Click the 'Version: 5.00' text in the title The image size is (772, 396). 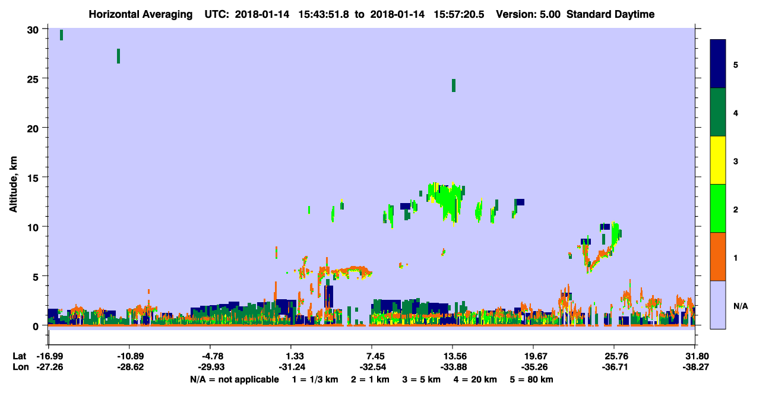[x=527, y=14]
